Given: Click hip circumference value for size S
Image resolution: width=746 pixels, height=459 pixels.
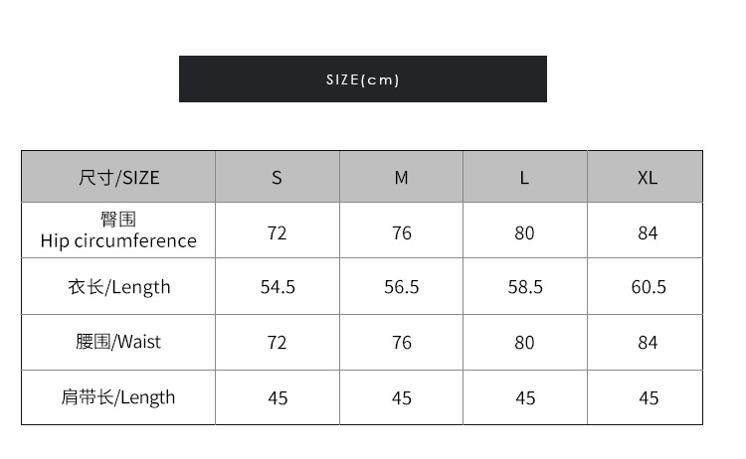Looking at the screenshot, I should [x=277, y=232].
